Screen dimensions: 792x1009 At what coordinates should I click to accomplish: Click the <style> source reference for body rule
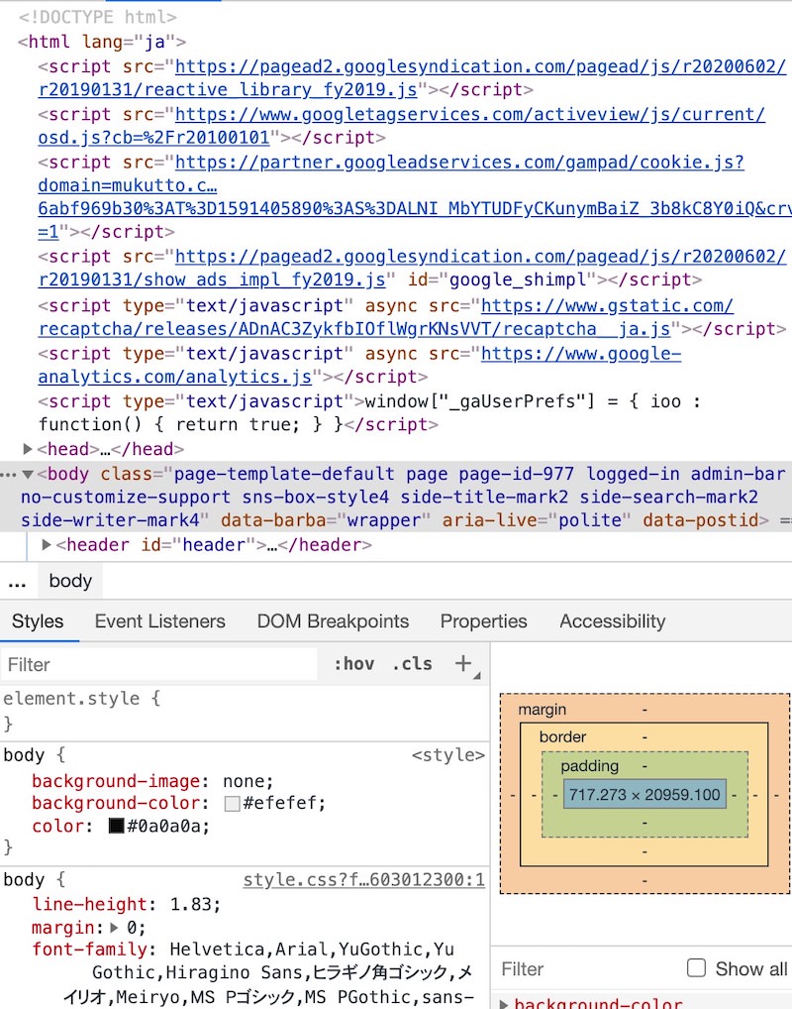448,755
